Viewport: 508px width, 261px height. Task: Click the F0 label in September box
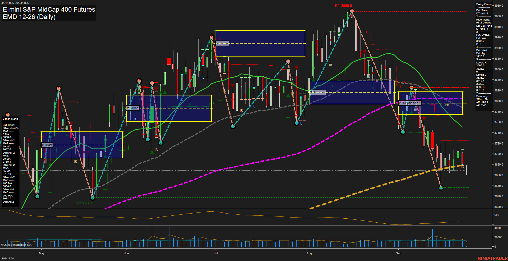(x=447, y=105)
